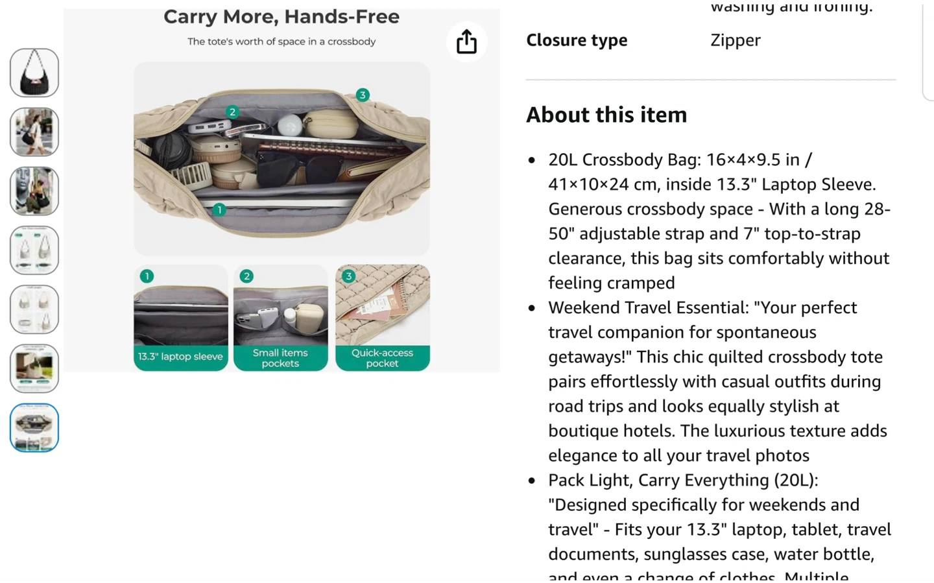Click the green number 1 marker in bag
The width and height of the screenshot is (934, 583).
click(x=219, y=209)
